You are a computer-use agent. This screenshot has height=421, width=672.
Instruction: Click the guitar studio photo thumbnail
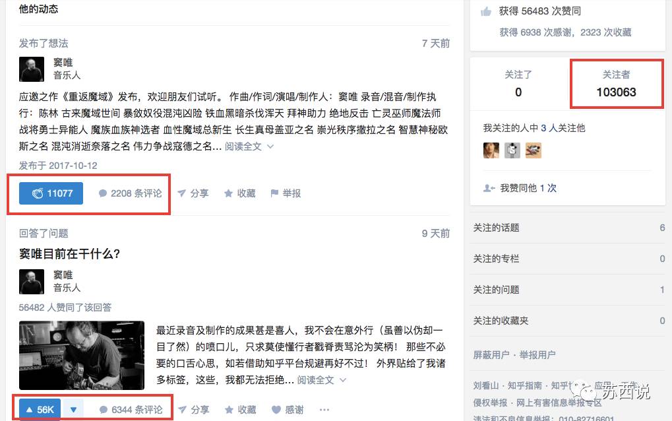[x=82, y=356]
